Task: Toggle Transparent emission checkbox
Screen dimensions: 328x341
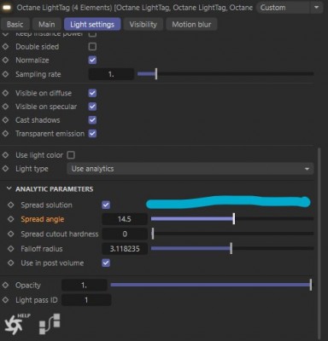Action: coord(92,134)
